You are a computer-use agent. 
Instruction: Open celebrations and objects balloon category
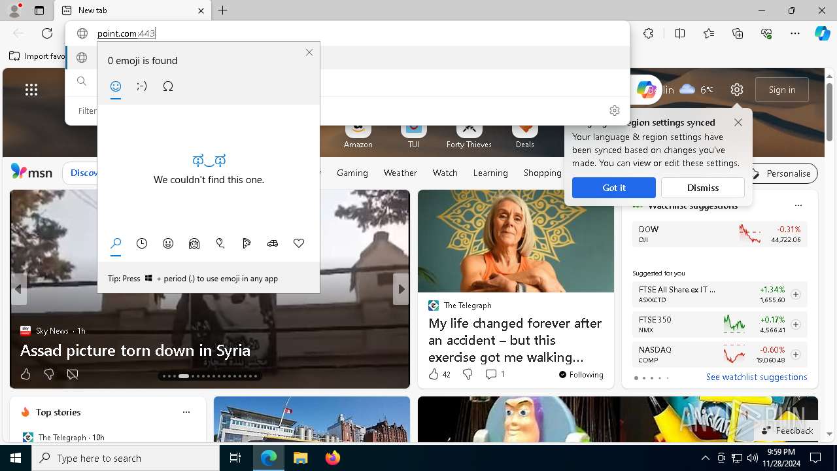220,243
